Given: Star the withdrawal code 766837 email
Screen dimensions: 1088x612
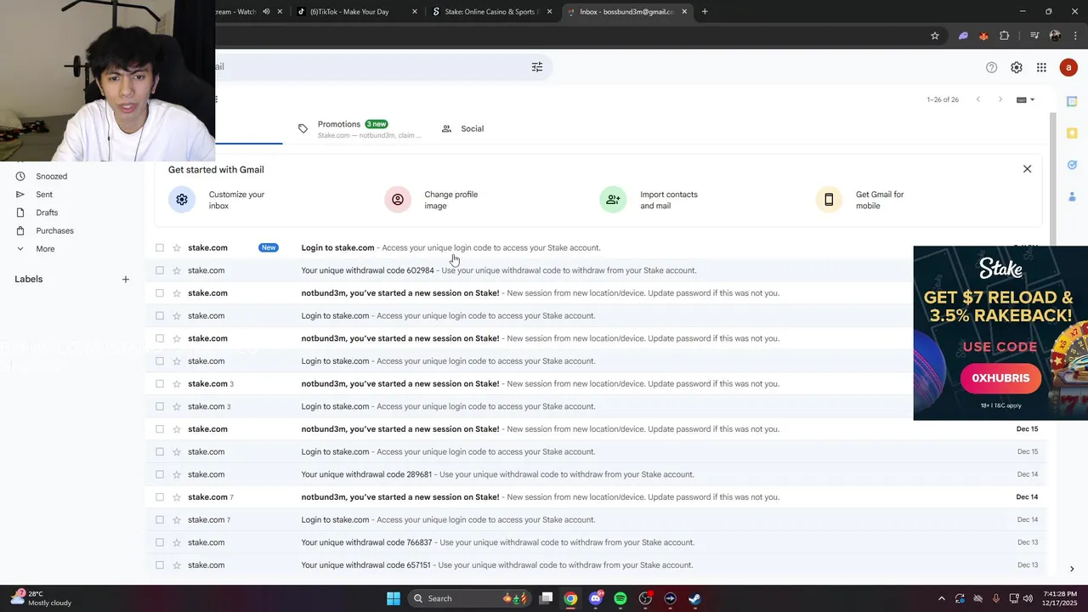Looking at the screenshot, I should (x=177, y=542).
